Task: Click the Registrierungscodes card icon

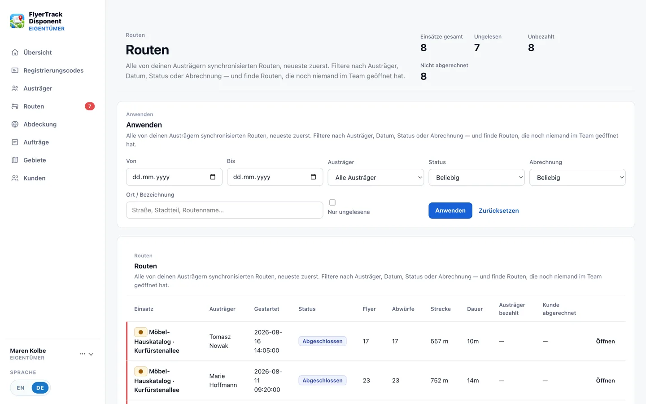Action: click(15, 70)
